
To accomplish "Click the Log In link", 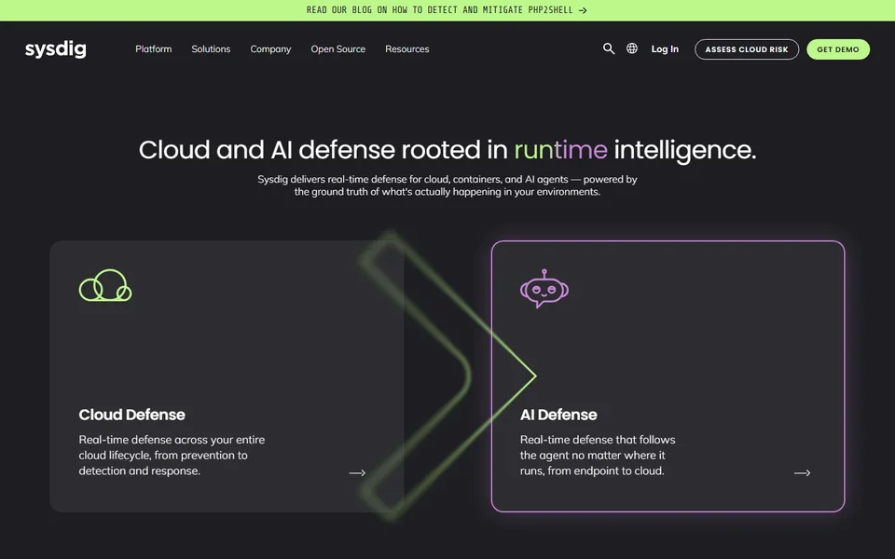I will (x=665, y=49).
